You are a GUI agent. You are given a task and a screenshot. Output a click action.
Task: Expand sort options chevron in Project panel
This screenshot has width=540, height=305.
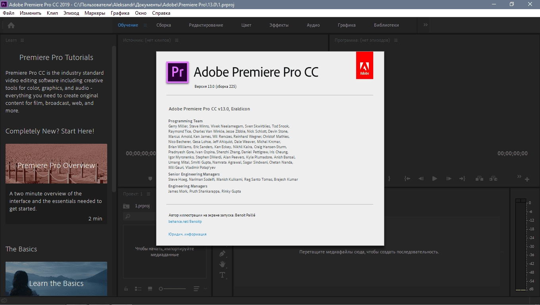(206, 289)
